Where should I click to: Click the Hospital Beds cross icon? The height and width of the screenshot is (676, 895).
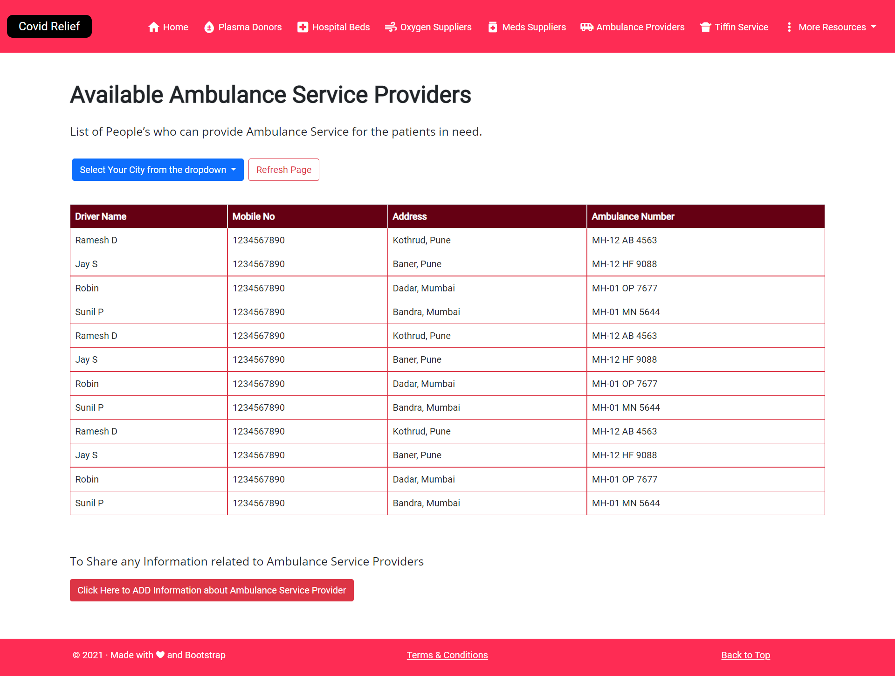tap(303, 27)
